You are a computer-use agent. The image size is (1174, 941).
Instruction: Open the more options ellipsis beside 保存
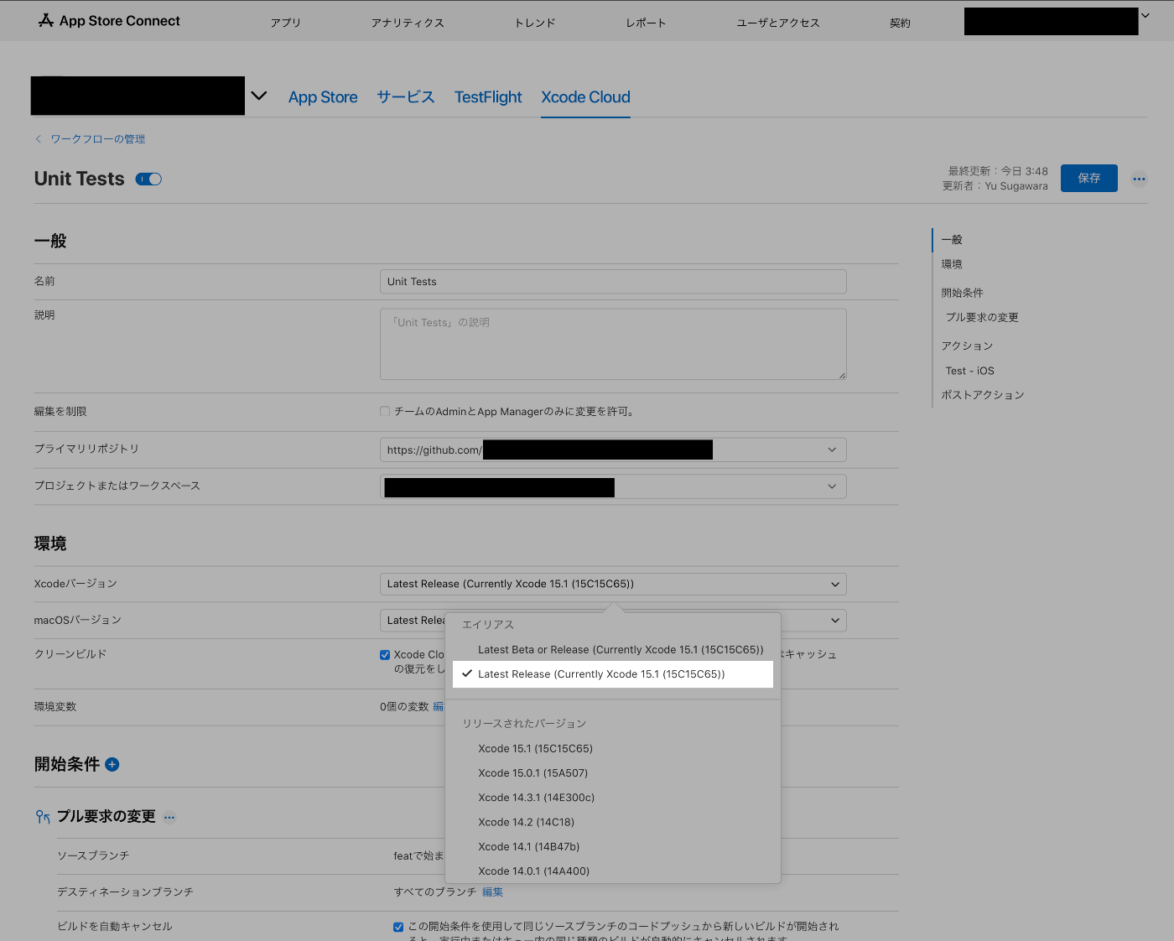(x=1139, y=179)
